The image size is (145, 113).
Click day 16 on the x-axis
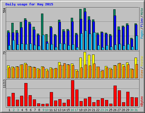[x=72, y=110]
